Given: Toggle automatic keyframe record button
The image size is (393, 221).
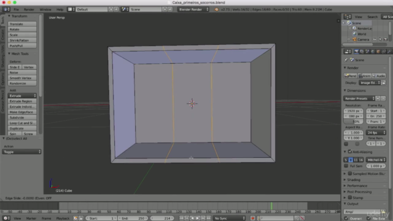Looking at the screenshot, I should click(252, 219).
